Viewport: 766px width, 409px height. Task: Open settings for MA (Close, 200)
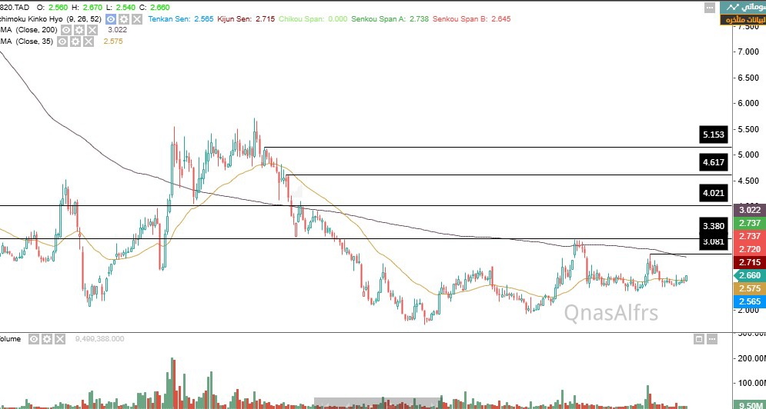coord(79,30)
